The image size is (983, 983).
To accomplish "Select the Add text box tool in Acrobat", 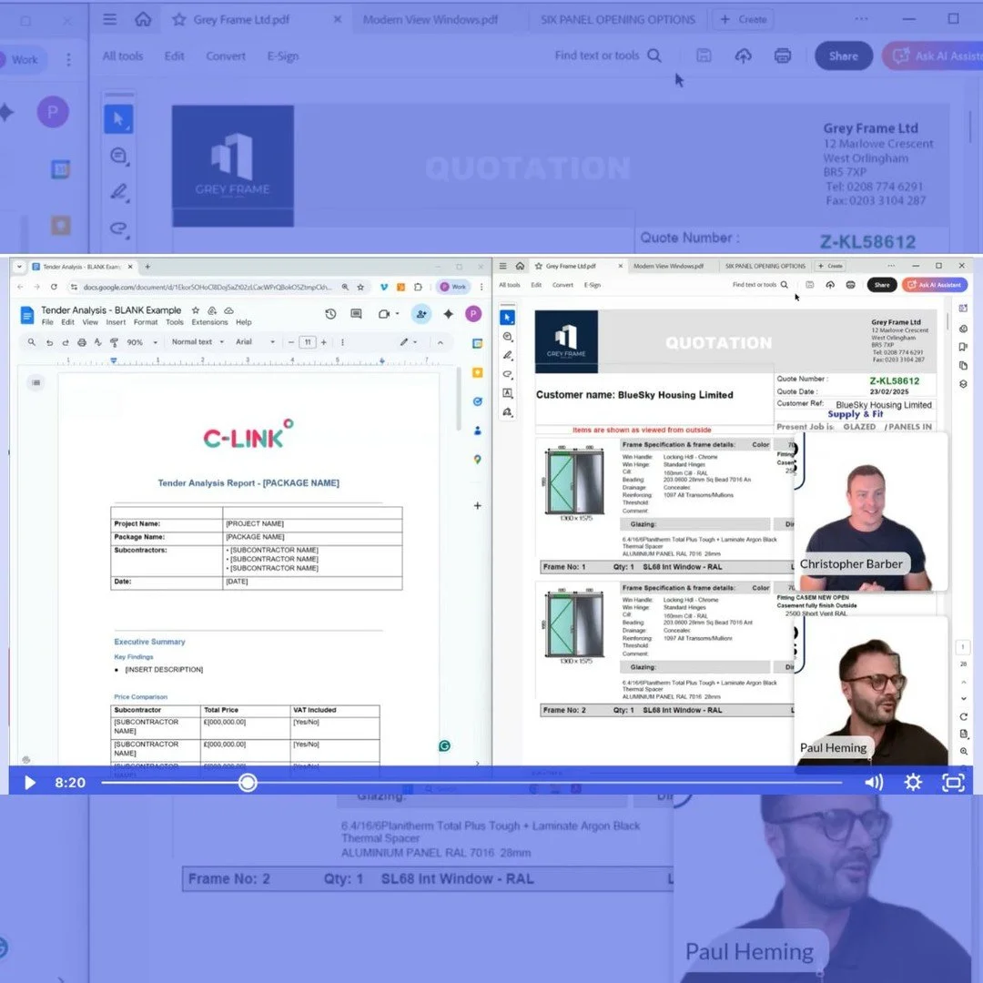I will click(x=508, y=390).
